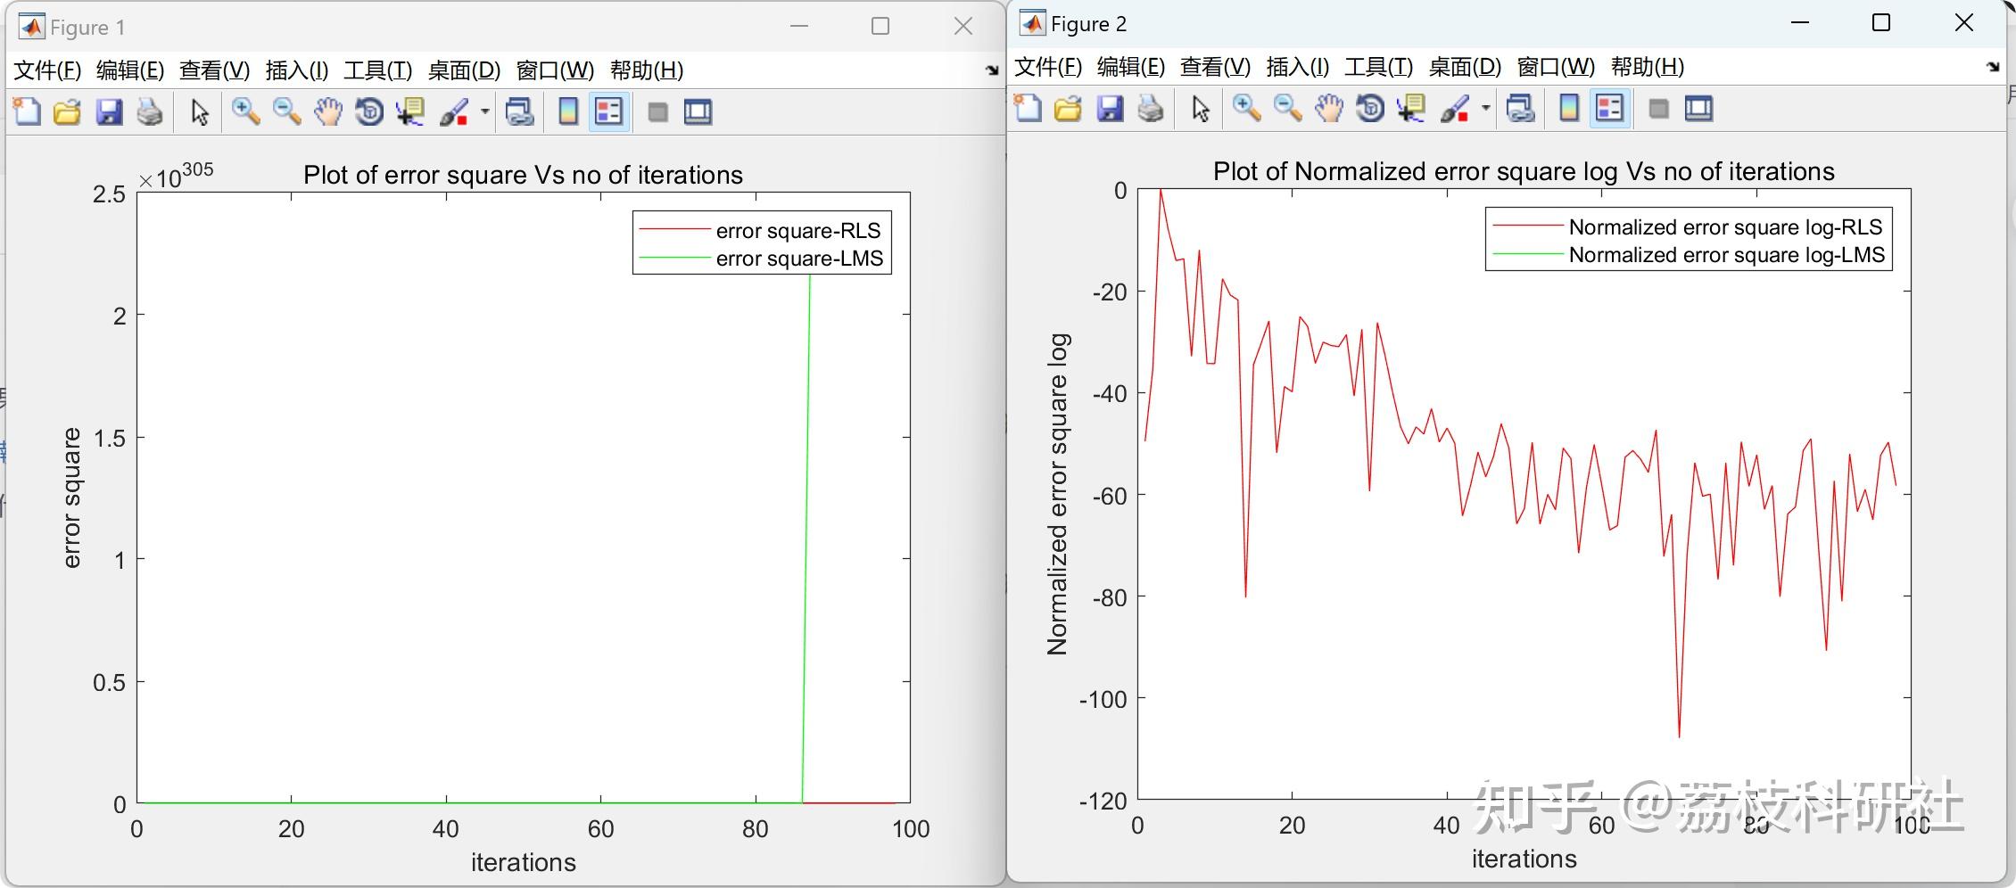Image resolution: width=2016 pixels, height=888 pixels.
Task: Click Open File icon in Figure 2
Action: 1069,109
